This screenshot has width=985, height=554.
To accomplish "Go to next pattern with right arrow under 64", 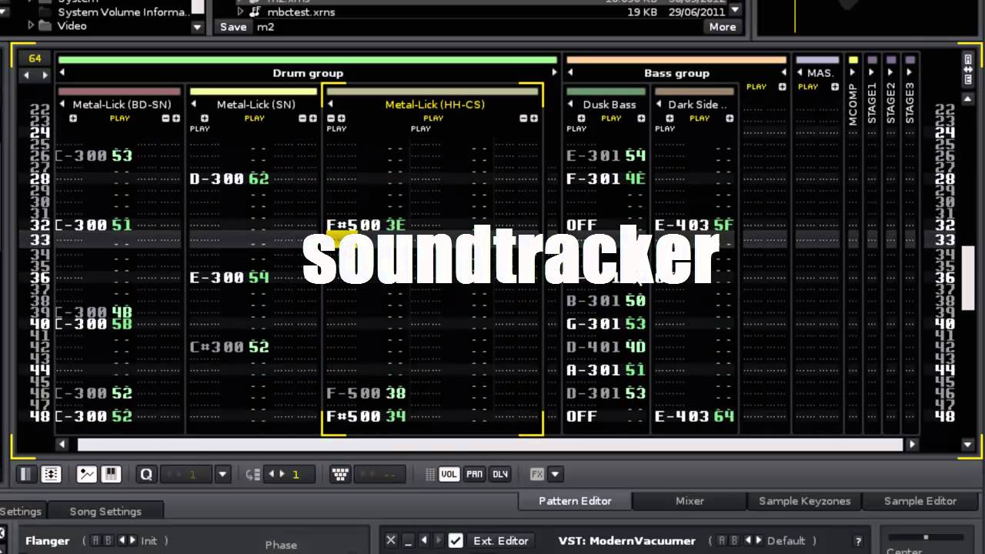I will point(44,75).
